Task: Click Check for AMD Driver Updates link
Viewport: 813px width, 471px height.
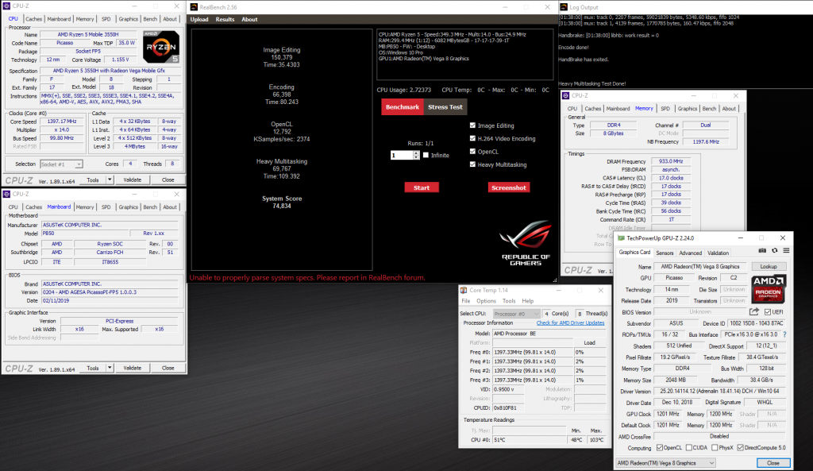Action: 570,322
